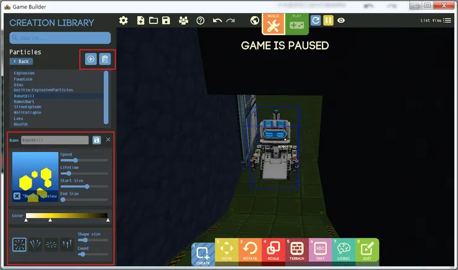Adjust the Count slider
Image resolution: width=458 pixels, height=270 pixels.
coord(93,255)
